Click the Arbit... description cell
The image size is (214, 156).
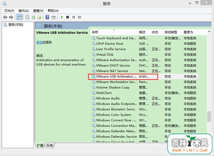click(144, 76)
